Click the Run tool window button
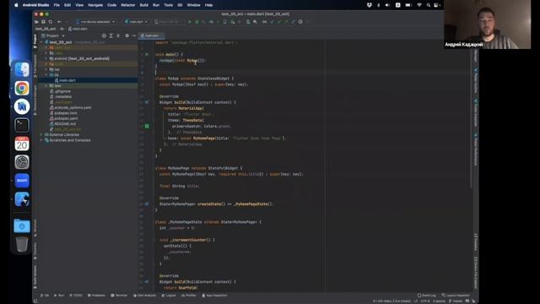This screenshot has height=304, width=540. point(59,296)
